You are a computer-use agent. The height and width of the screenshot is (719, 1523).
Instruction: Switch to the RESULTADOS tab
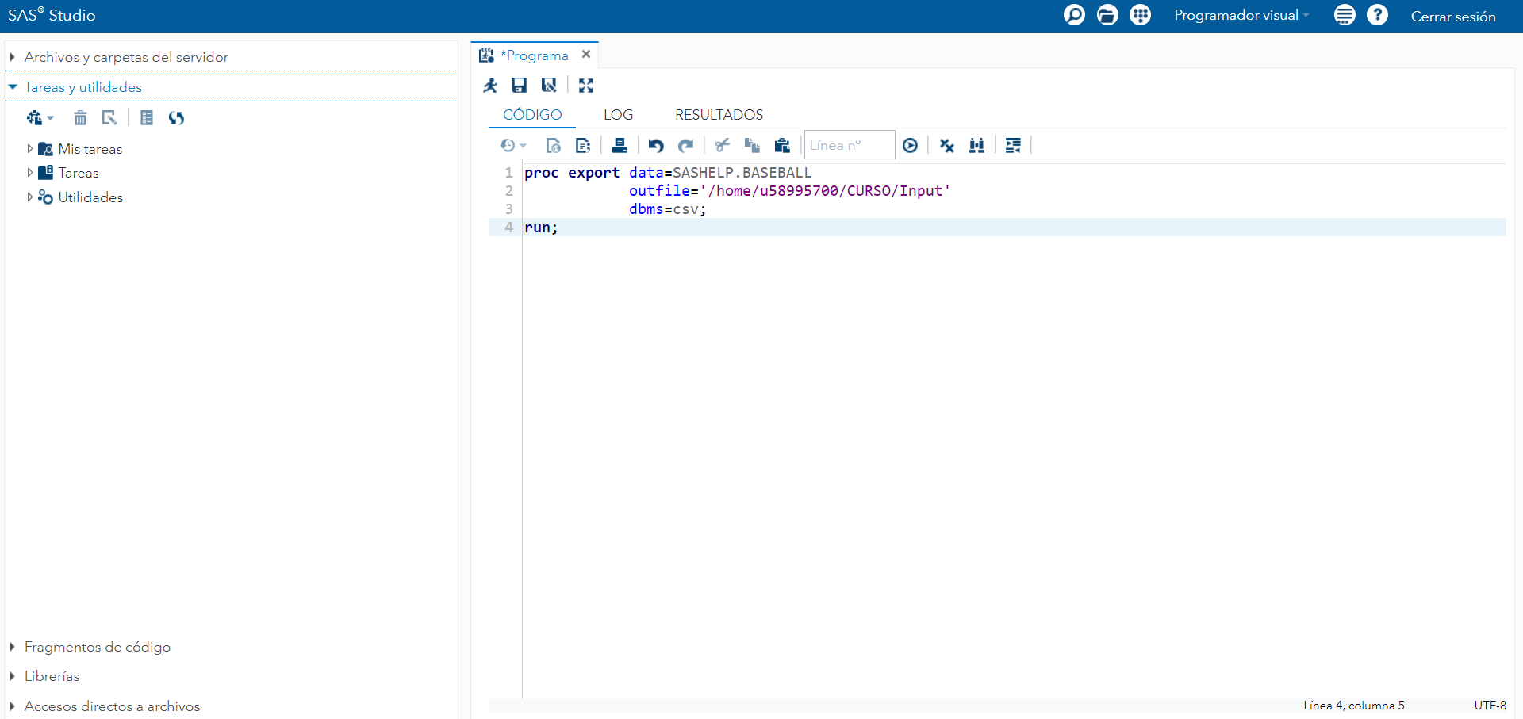point(719,115)
